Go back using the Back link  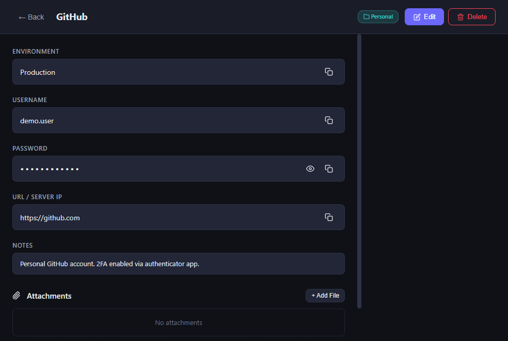tap(31, 17)
